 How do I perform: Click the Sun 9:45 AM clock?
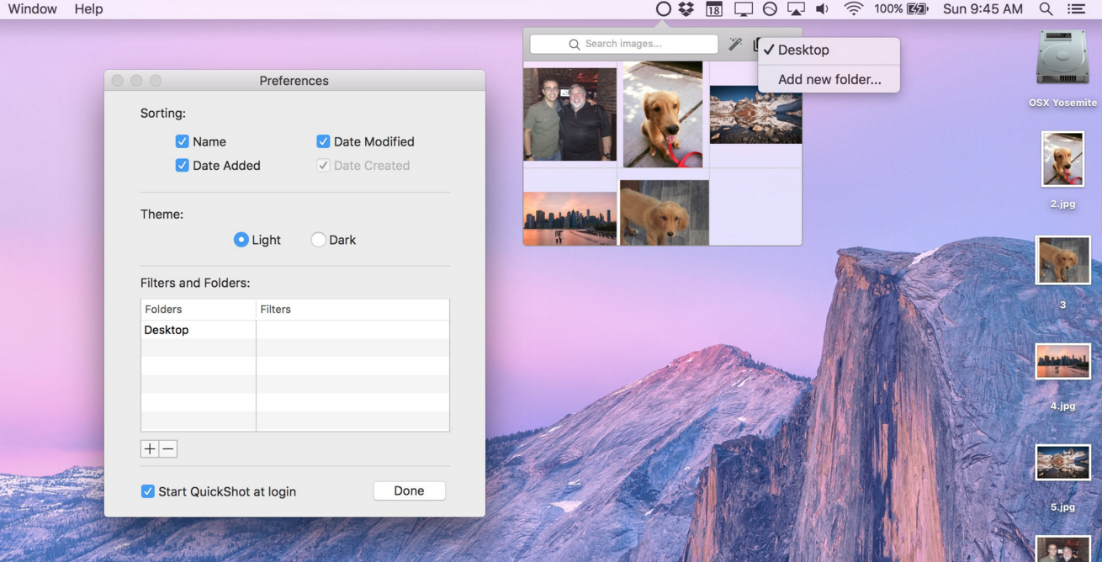pos(983,9)
